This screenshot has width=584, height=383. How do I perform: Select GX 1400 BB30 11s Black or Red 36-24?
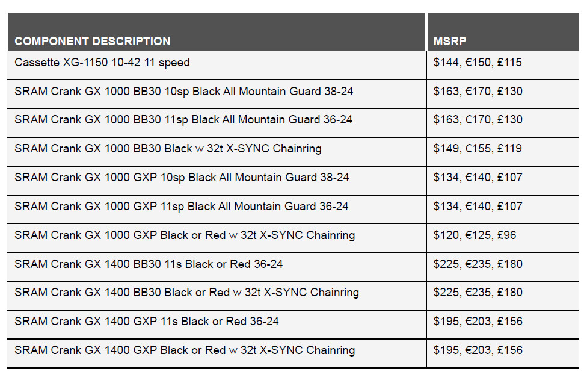point(149,264)
